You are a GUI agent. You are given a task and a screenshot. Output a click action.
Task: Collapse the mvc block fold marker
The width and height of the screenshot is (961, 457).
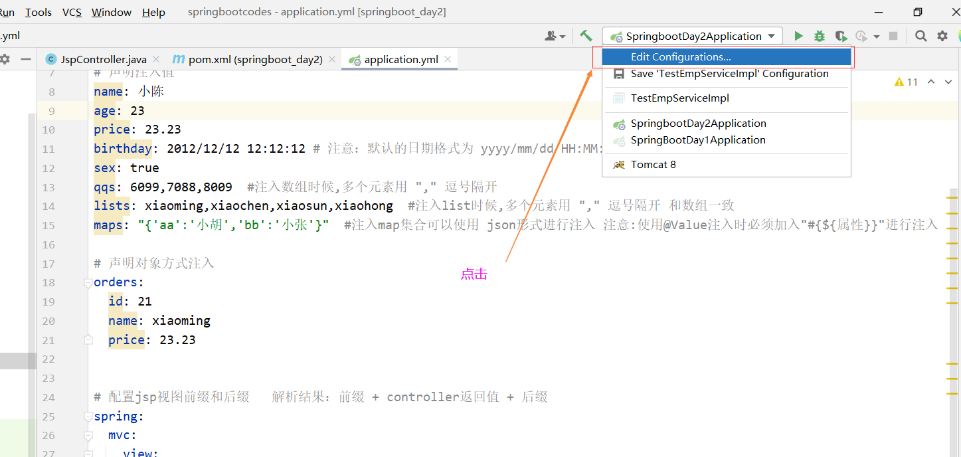88,436
